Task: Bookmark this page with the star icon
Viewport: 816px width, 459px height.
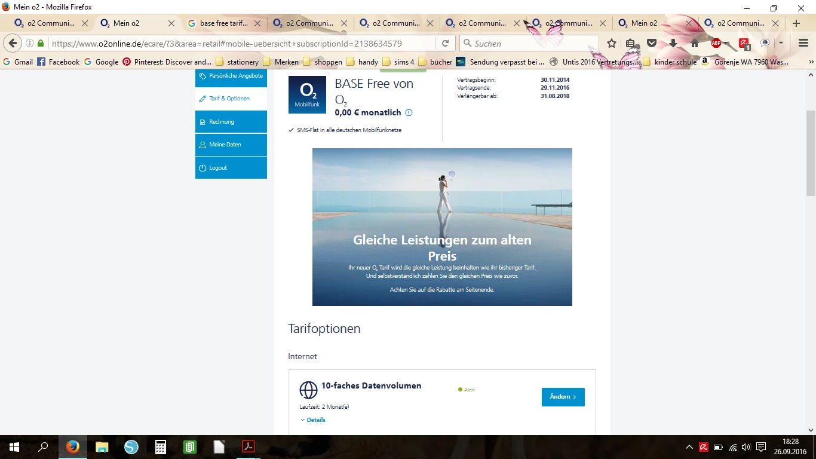Action: click(612, 44)
